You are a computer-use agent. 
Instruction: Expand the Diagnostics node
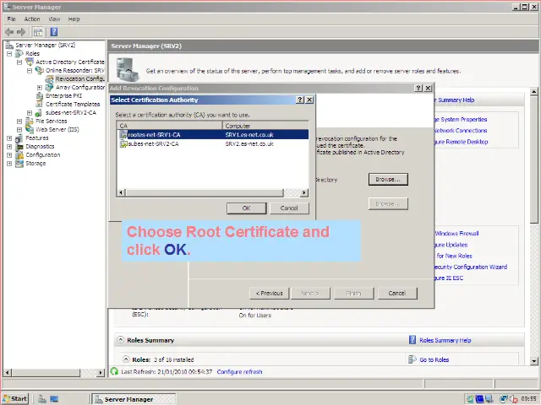pyautogui.click(x=9, y=147)
